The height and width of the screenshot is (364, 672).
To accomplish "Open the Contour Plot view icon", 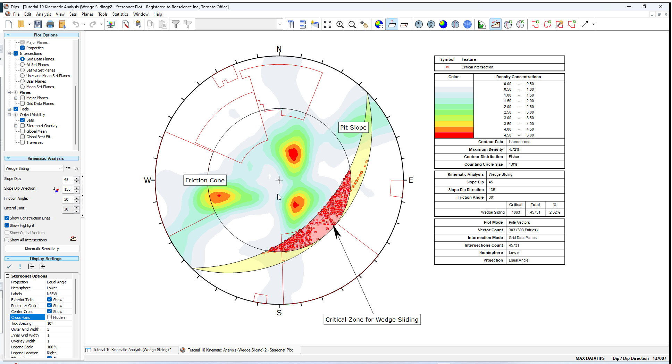I will point(443,24).
